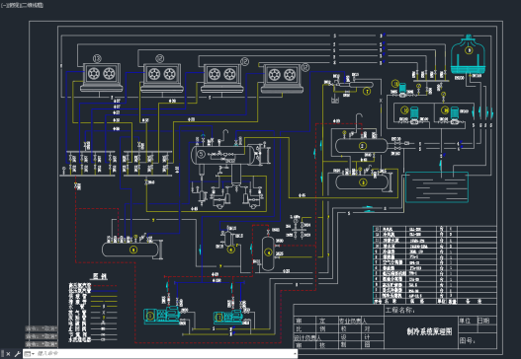The width and height of the screenshot is (521, 359).
Task: Close the command line with the X icon
Action: tap(8, 354)
